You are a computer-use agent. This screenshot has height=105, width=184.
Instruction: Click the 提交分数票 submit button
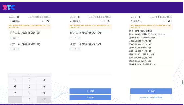point(151,97)
